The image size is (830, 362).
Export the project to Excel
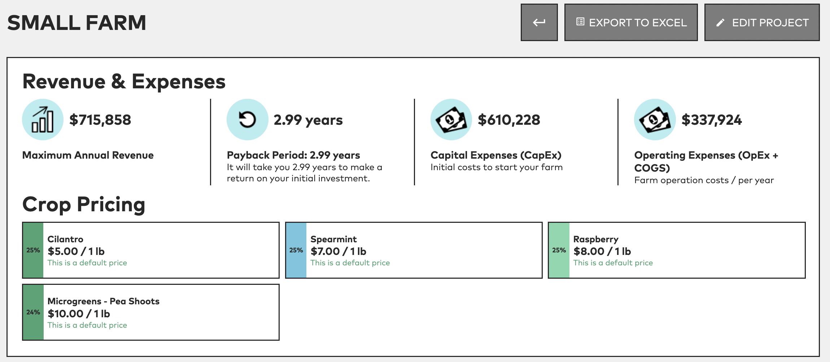tap(631, 22)
